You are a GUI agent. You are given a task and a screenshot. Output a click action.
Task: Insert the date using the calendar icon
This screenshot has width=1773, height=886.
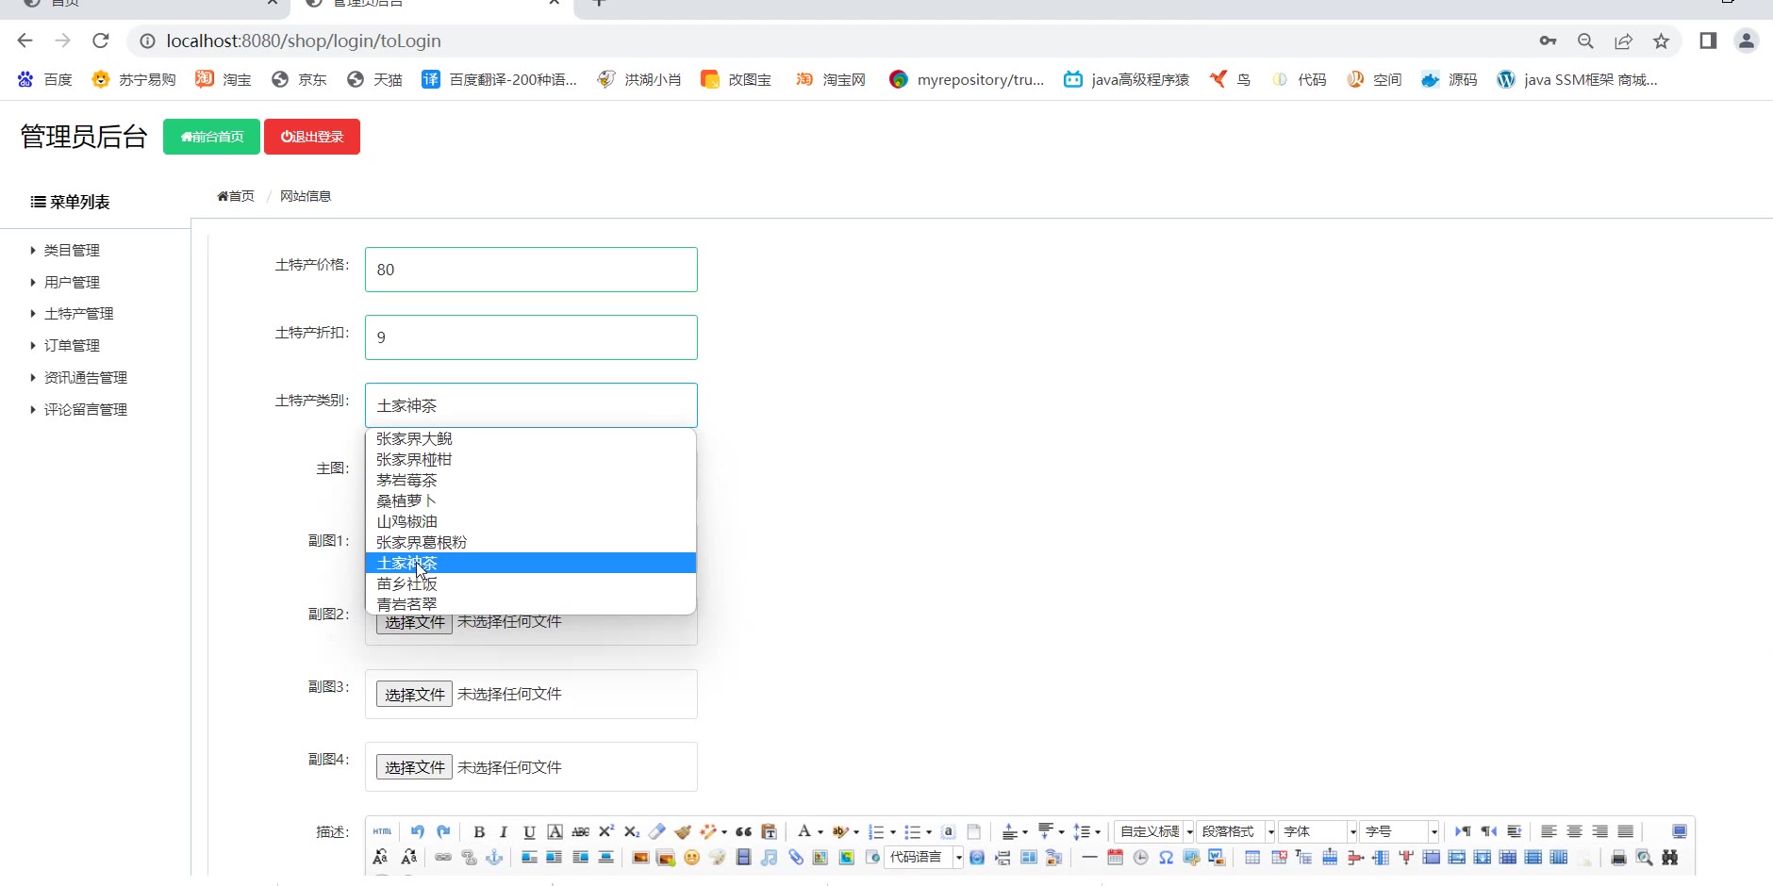tap(1115, 858)
